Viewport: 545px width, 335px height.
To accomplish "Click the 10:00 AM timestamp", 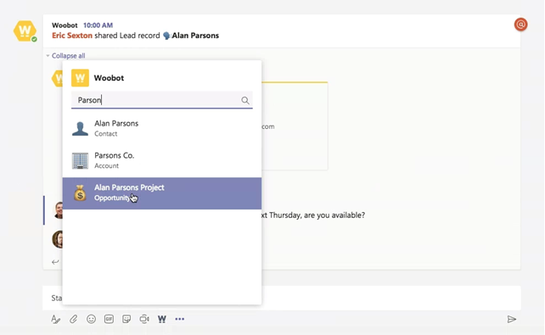I will coord(98,25).
